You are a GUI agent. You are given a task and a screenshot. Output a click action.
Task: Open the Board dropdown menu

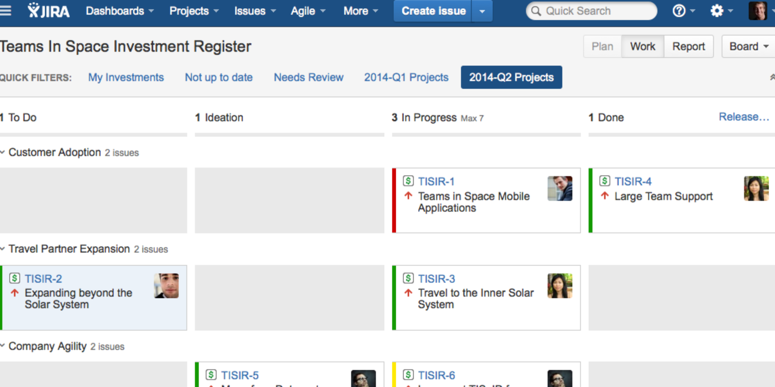pyautogui.click(x=748, y=46)
